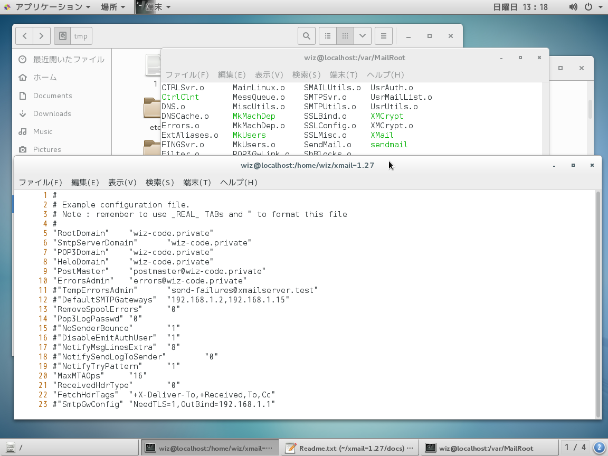
Task: Click the Home house icon in the sidebar
Action: coord(23,78)
